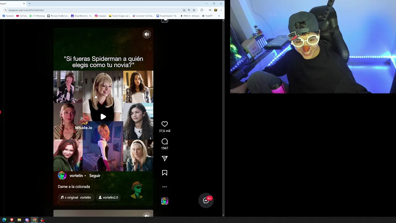The image size is (396, 223).
Task: Open the WhatsApp bookmark
Action: click(37, 16)
